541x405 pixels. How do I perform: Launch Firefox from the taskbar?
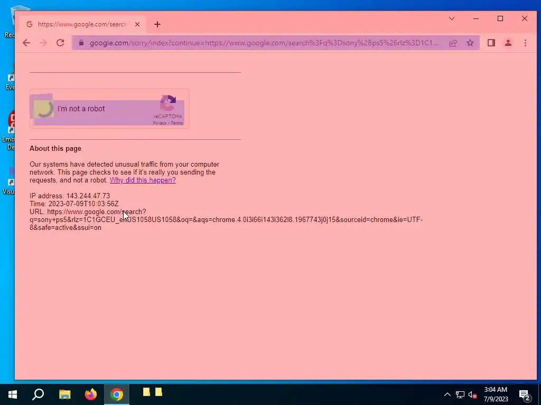91,394
